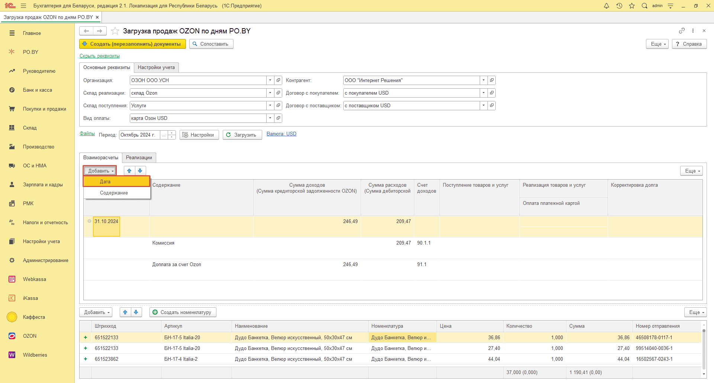Move goods table row down arrow

(x=136, y=312)
